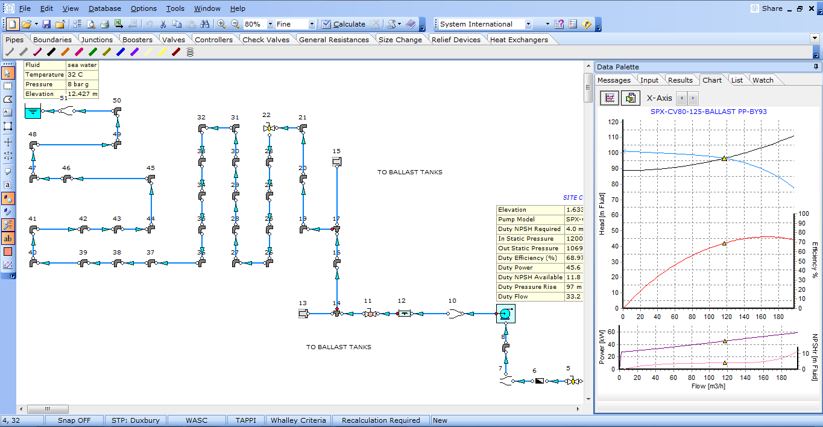Click the pump component on the schematic
This screenshot has width=823, height=427.
(505, 314)
